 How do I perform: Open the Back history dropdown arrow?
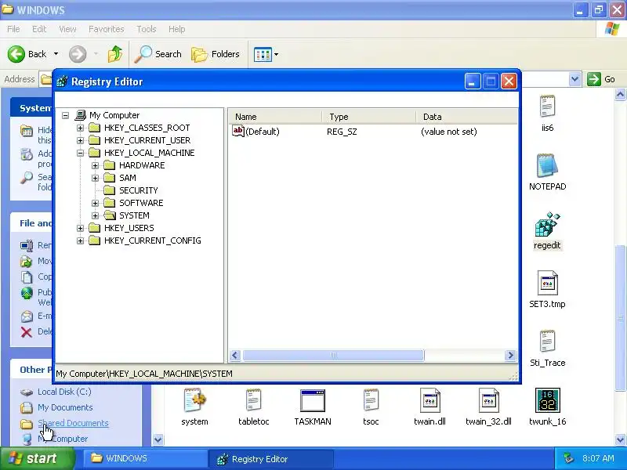[56, 54]
